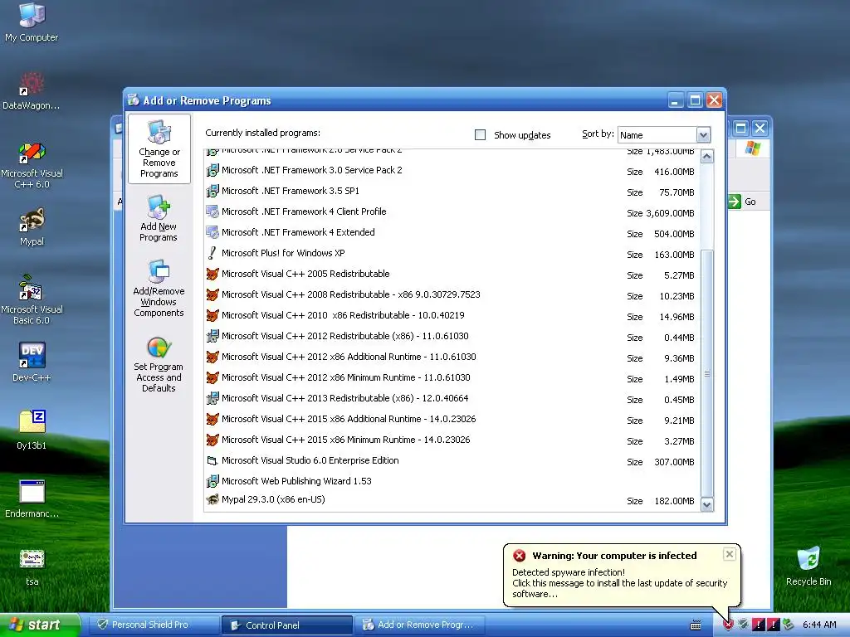Open the Endermanc desktop icon
The width and height of the screenshot is (850, 637).
[32, 498]
